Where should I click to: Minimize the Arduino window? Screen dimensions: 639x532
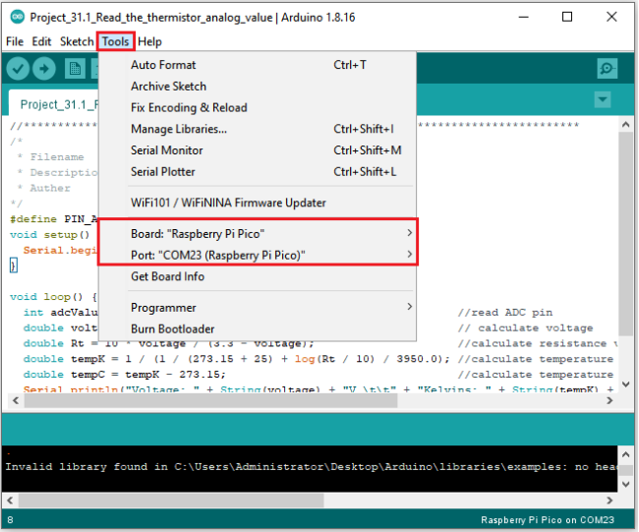524,17
